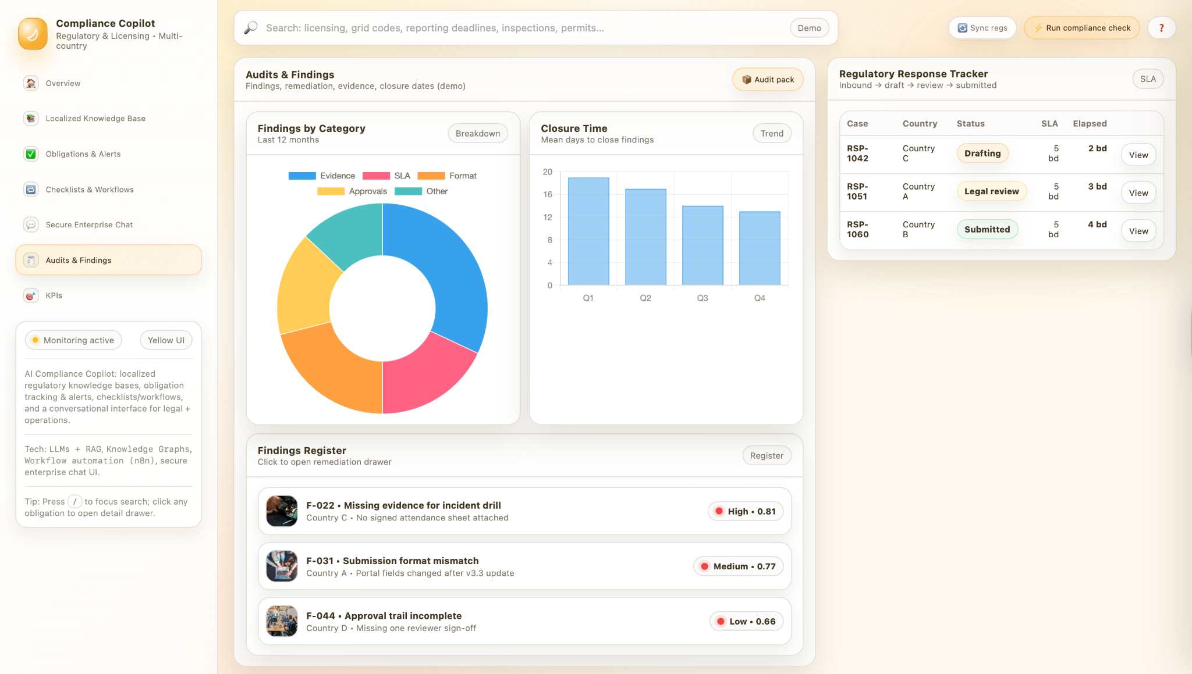This screenshot has width=1192, height=674.
Task: Toggle the Yellow UI theme pill
Action: click(166, 340)
